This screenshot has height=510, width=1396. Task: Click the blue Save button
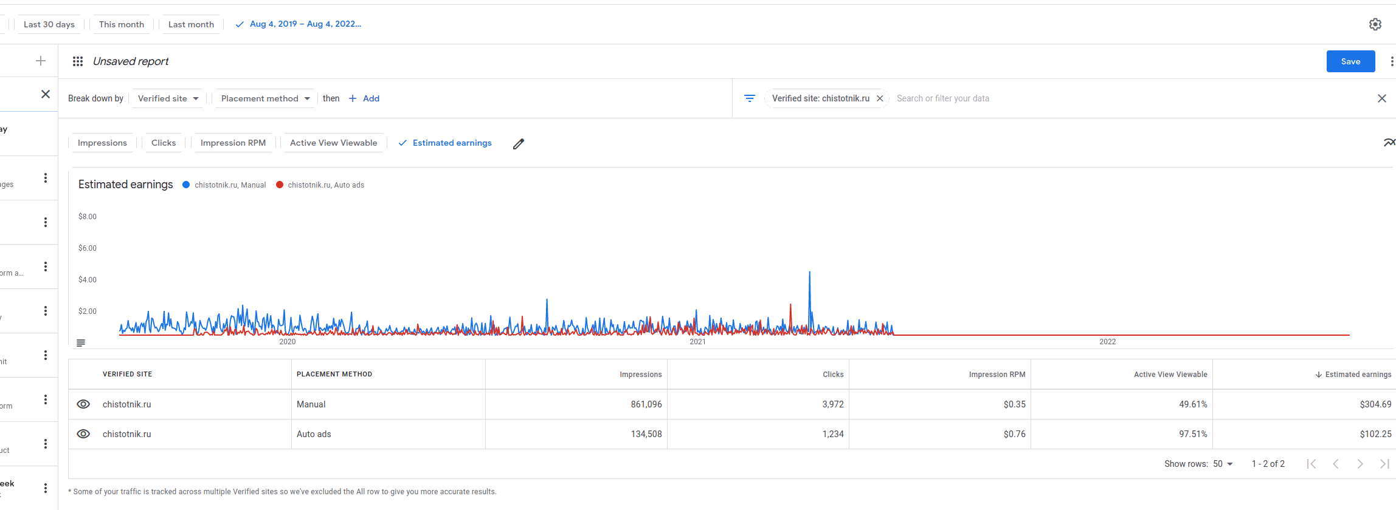pos(1350,61)
